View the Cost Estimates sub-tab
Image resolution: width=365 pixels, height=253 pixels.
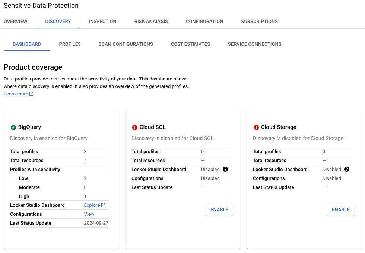click(x=190, y=44)
